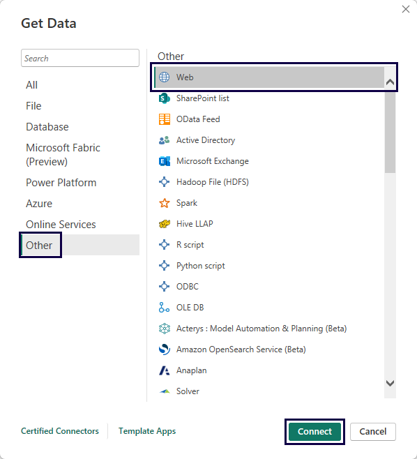Click the OLE DB icon
The height and width of the screenshot is (459, 417).
coord(164,308)
